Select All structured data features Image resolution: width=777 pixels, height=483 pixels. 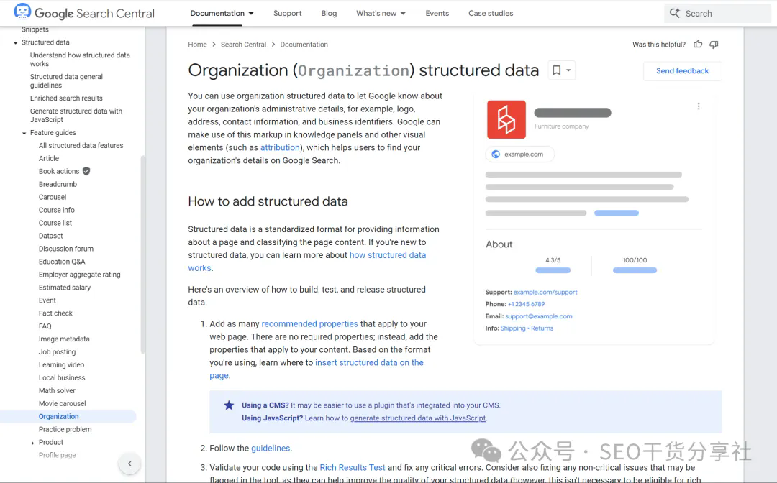tap(81, 145)
